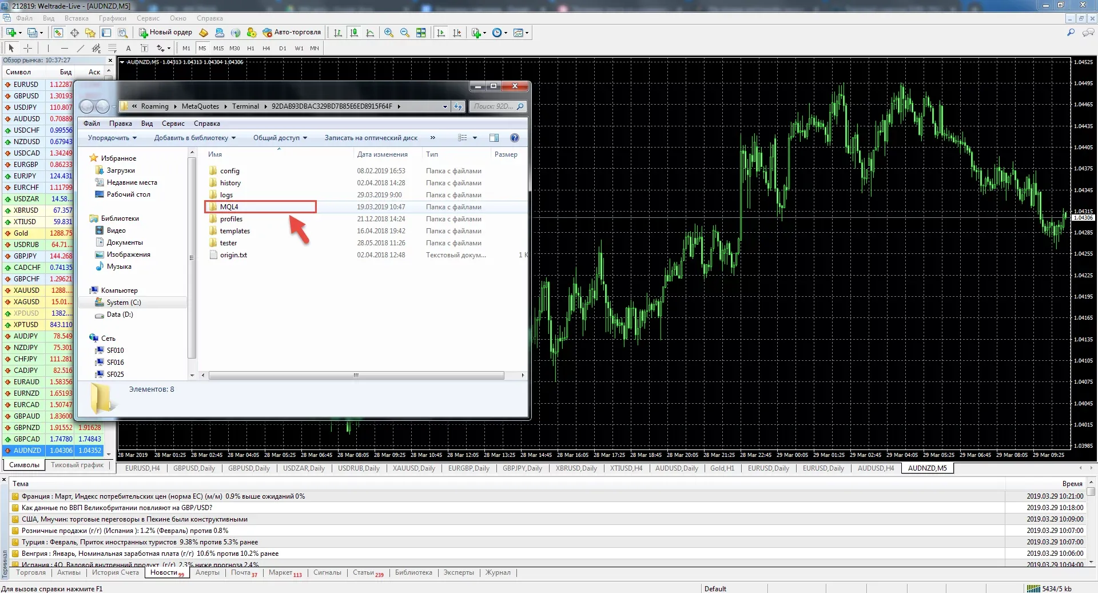
Task: Switch to H4 timeframe
Action: [x=266, y=48]
